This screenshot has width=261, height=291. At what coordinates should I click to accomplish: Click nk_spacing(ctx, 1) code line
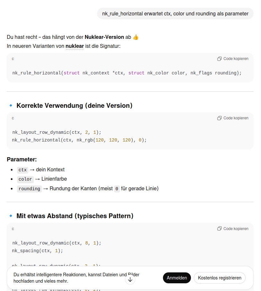tap(37, 251)
